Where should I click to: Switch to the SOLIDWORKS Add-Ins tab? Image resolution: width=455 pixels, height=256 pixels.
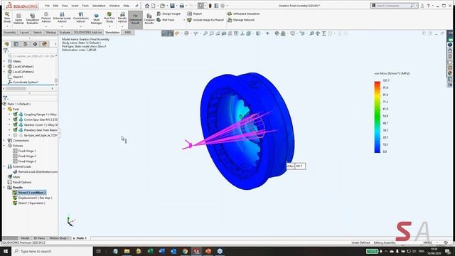(x=87, y=32)
